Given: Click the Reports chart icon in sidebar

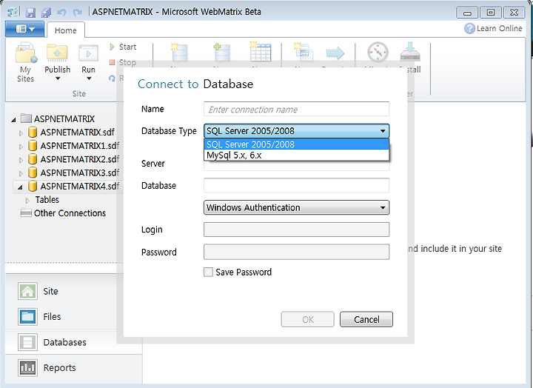Looking at the screenshot, I should pyautogui.click(x=27, y=368).
